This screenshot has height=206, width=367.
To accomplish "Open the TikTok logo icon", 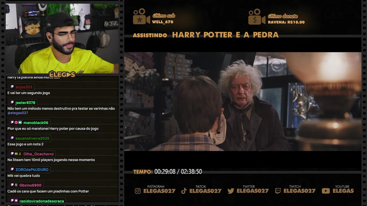I will (x=184, y=191).
